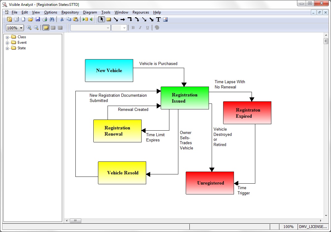Choose the thin diagonal line arrow tool

click(116, 19)
